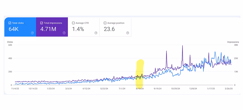This screenshot has width=243, height=110.
Task: Uncheck the Total impressions checkbox
Action: [42, 23]
